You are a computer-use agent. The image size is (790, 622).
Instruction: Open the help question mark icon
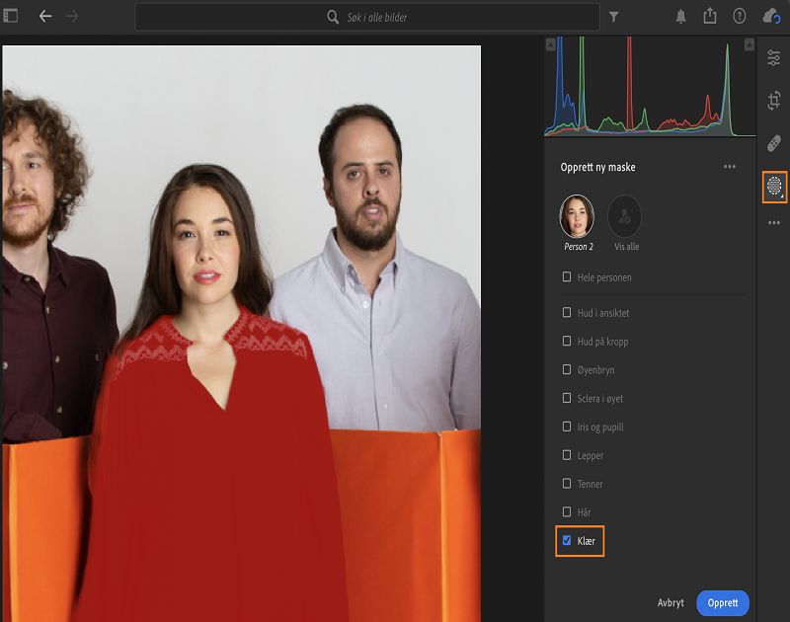pos(739,16)
